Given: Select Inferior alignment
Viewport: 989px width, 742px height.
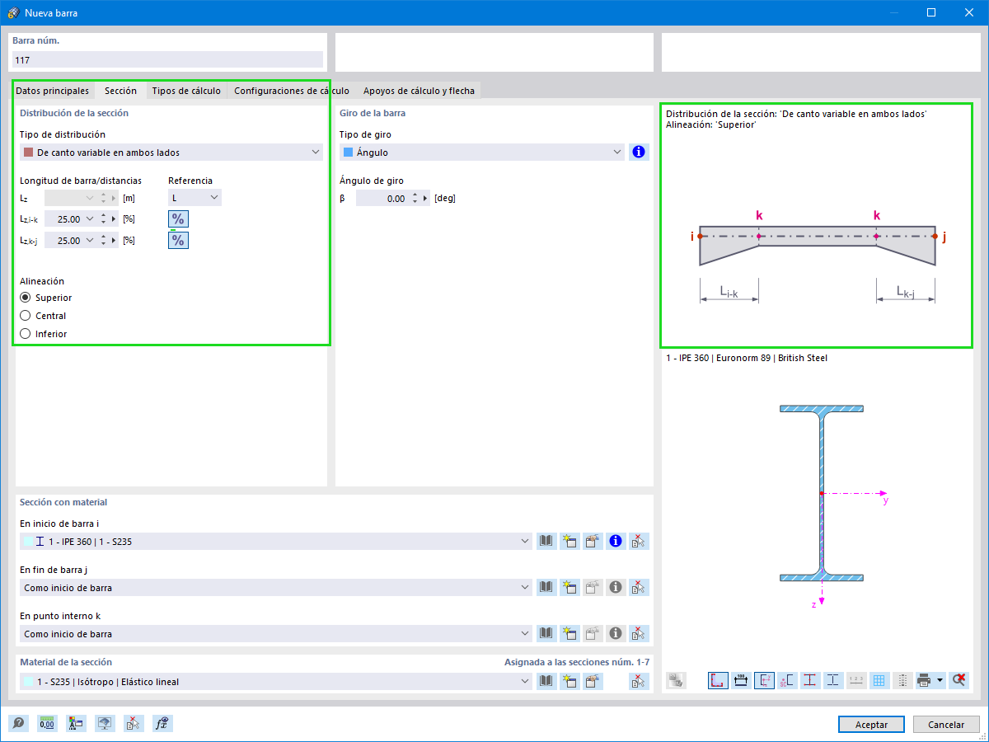Looking at the screenshot, I should pyautogui.click(x=26, y=334).
